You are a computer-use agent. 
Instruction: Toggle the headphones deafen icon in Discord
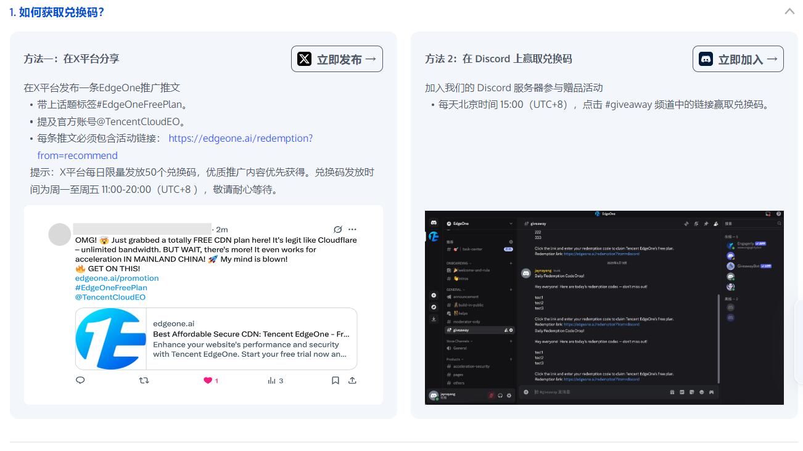point(500,396)
